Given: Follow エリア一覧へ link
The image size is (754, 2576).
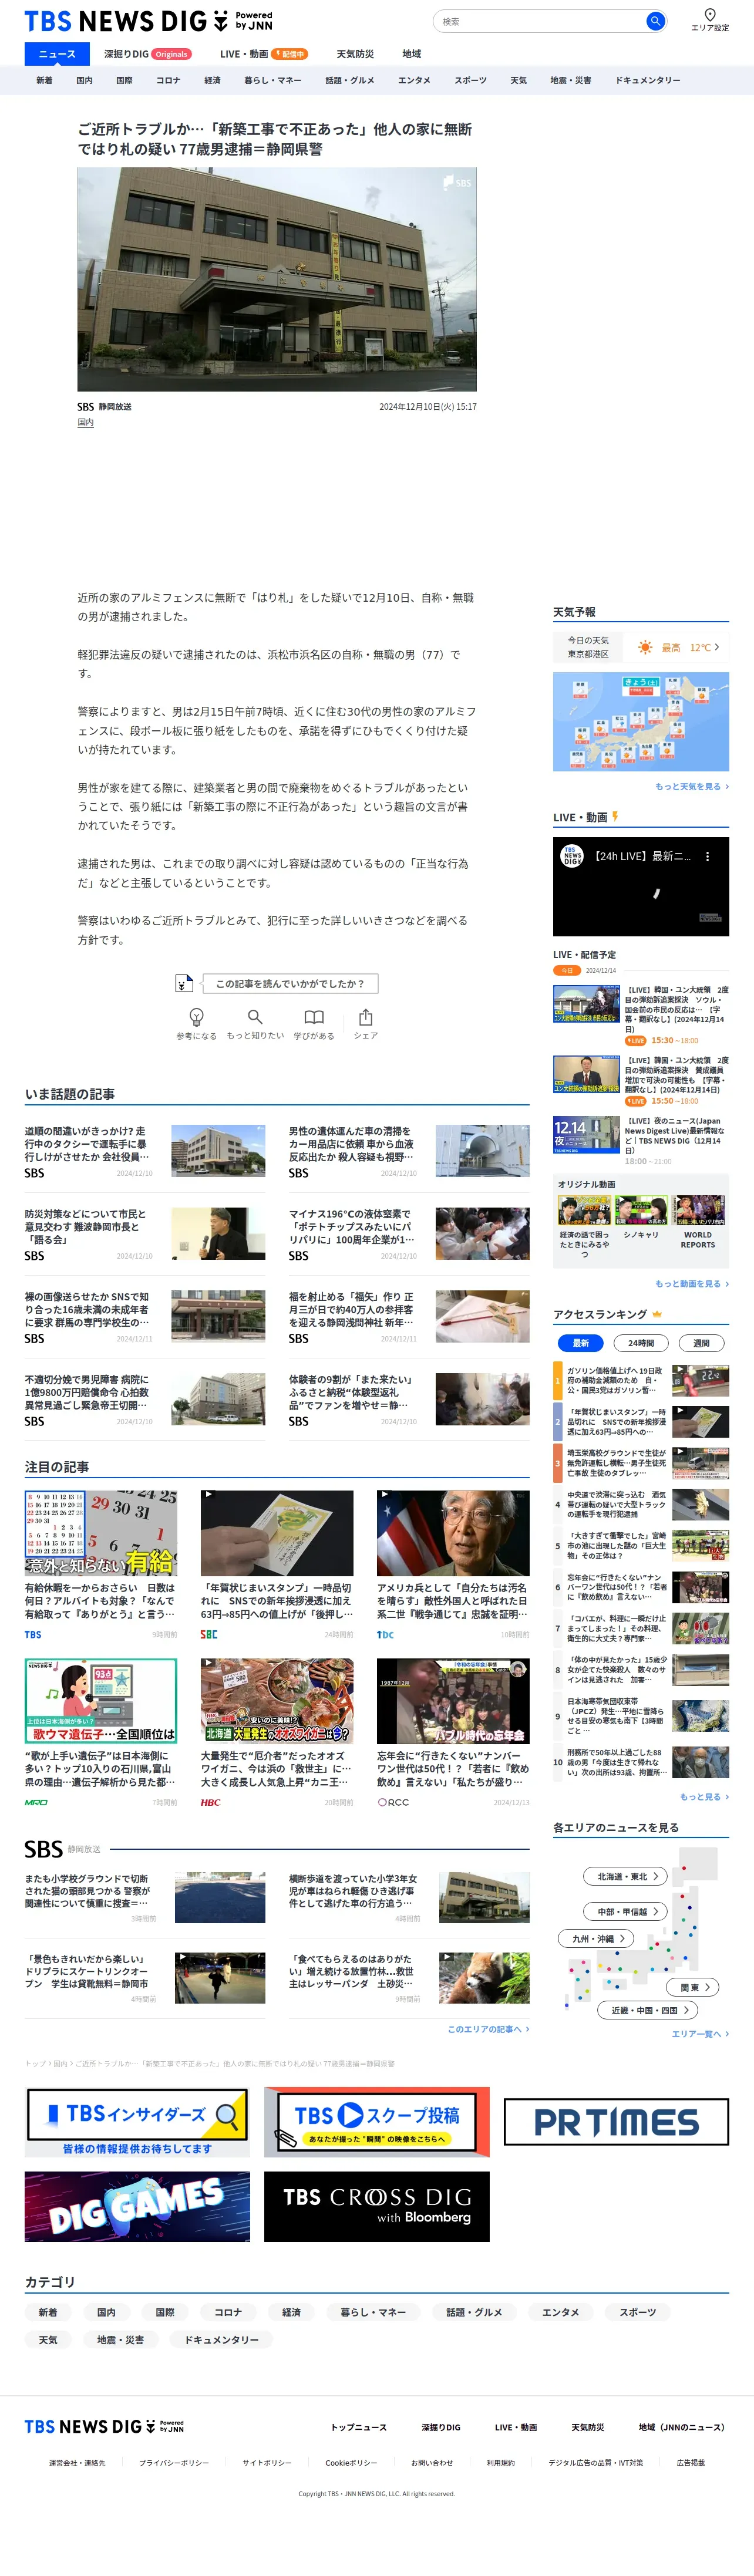Looking at the screenshot, I should [x=700, y=2034].
